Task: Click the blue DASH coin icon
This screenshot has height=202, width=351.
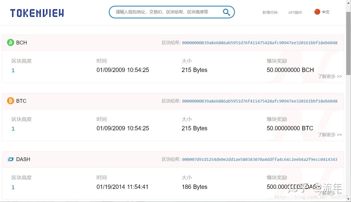Action: (x=10, y=159)
